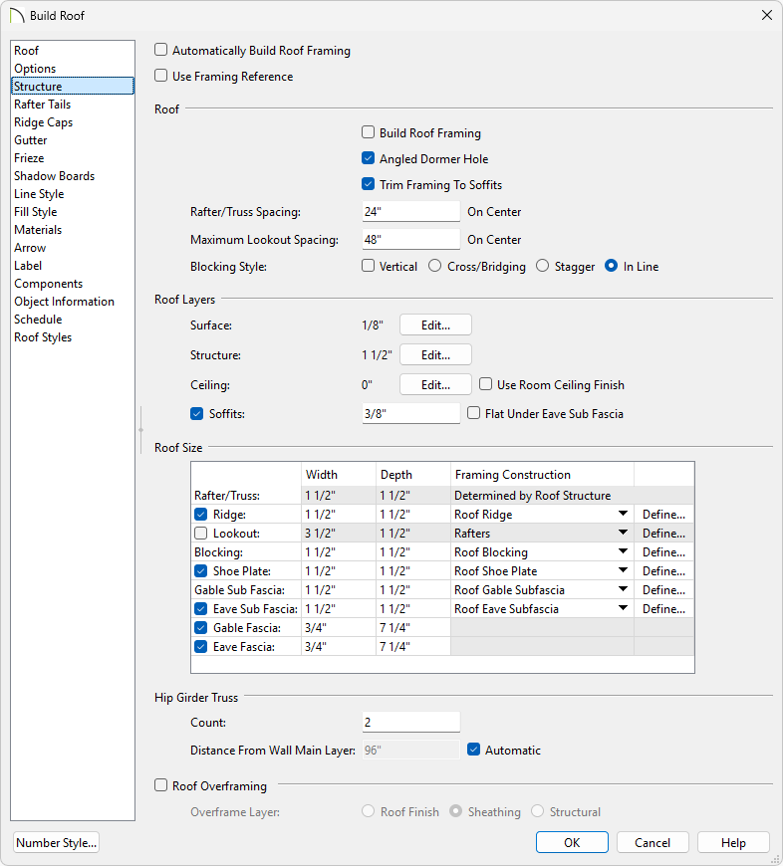The image size is (783, 866).
Task: Expand Roof Ridge framing construction dropdown
Action: point(623,515)
